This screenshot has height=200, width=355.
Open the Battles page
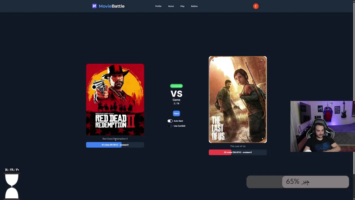194,6
